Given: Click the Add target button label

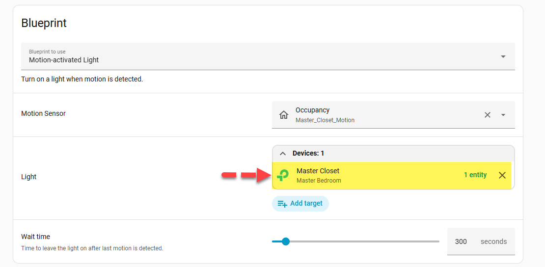Looking at the screenshot, I should 306,203.
